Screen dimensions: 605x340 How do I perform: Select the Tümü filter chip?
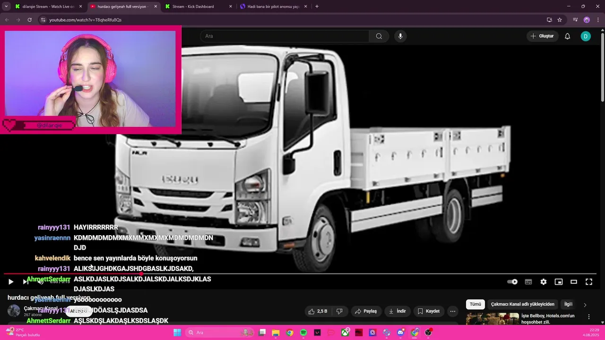click(x=475, y=305)
